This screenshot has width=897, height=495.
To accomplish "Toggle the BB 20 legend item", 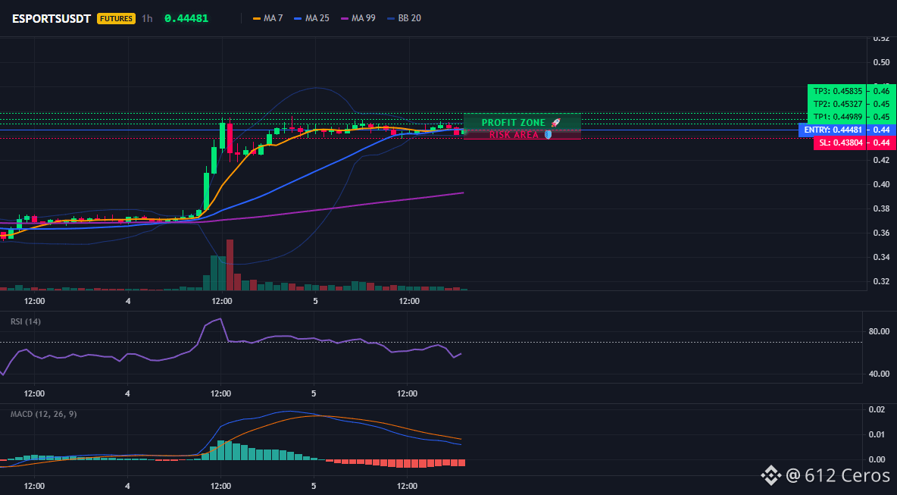I will point(404,18).
